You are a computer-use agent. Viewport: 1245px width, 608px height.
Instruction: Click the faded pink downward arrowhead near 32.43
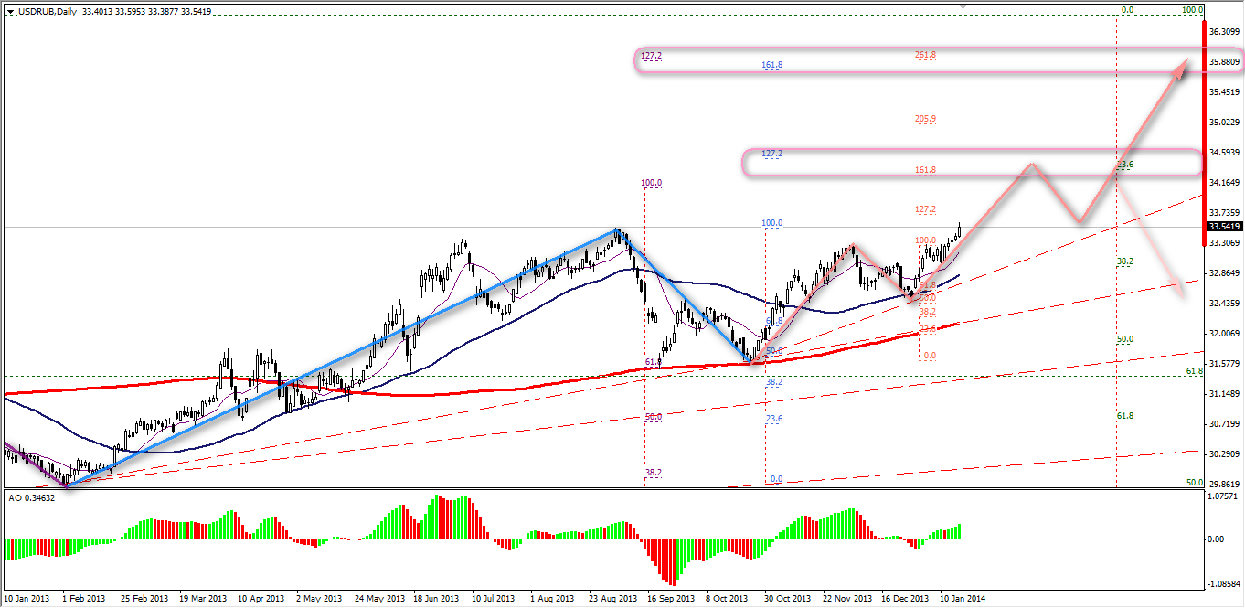click(x=1181, y=289)
